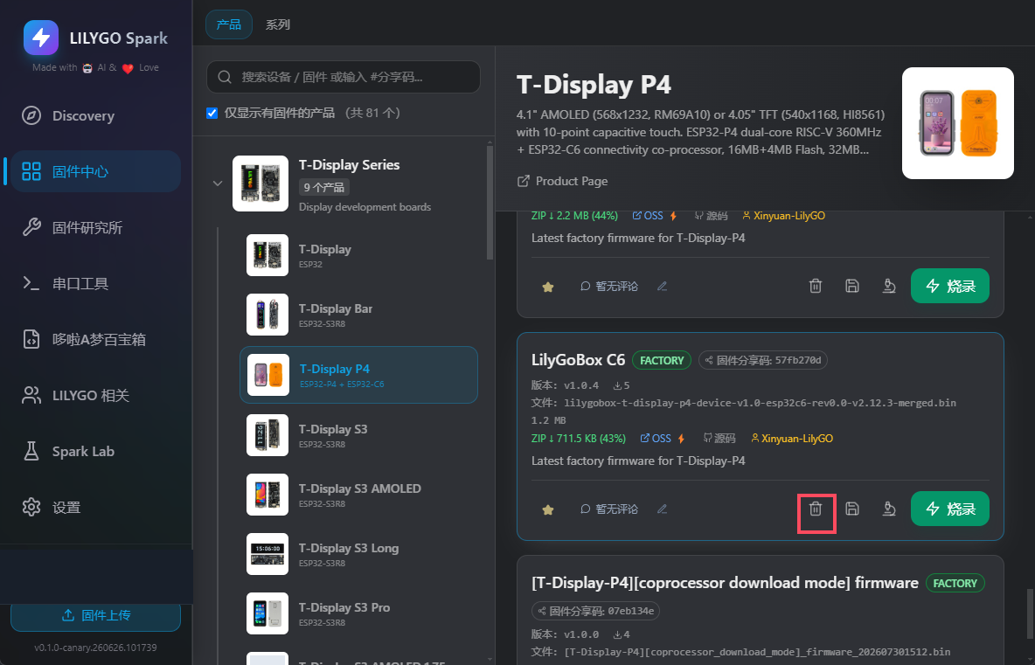
Task: Open 源码 link on LilyGoBox C6 card
Action: click(x=719, y=438)
